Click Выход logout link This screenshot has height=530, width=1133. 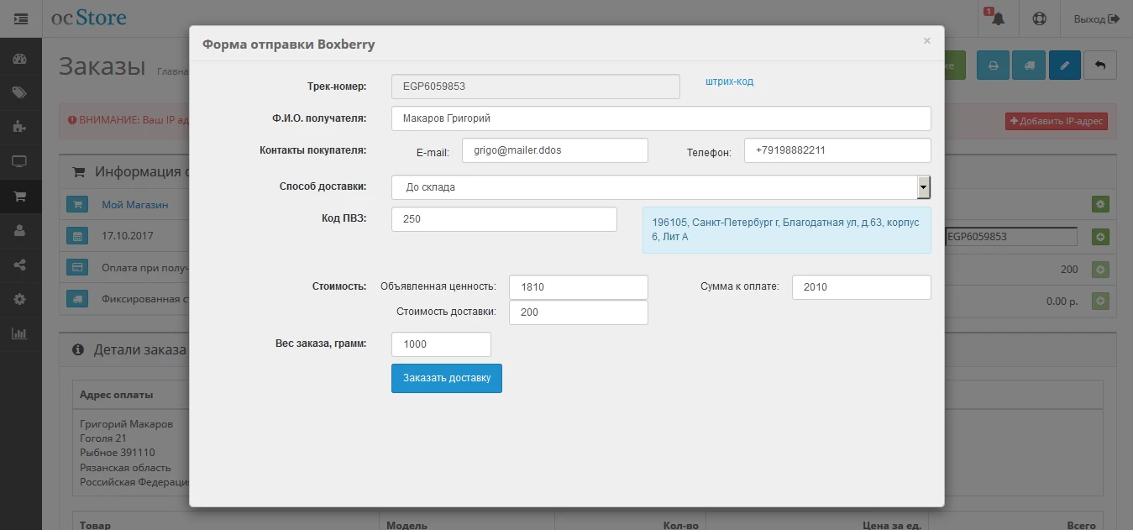click(x=1097, y=18)
